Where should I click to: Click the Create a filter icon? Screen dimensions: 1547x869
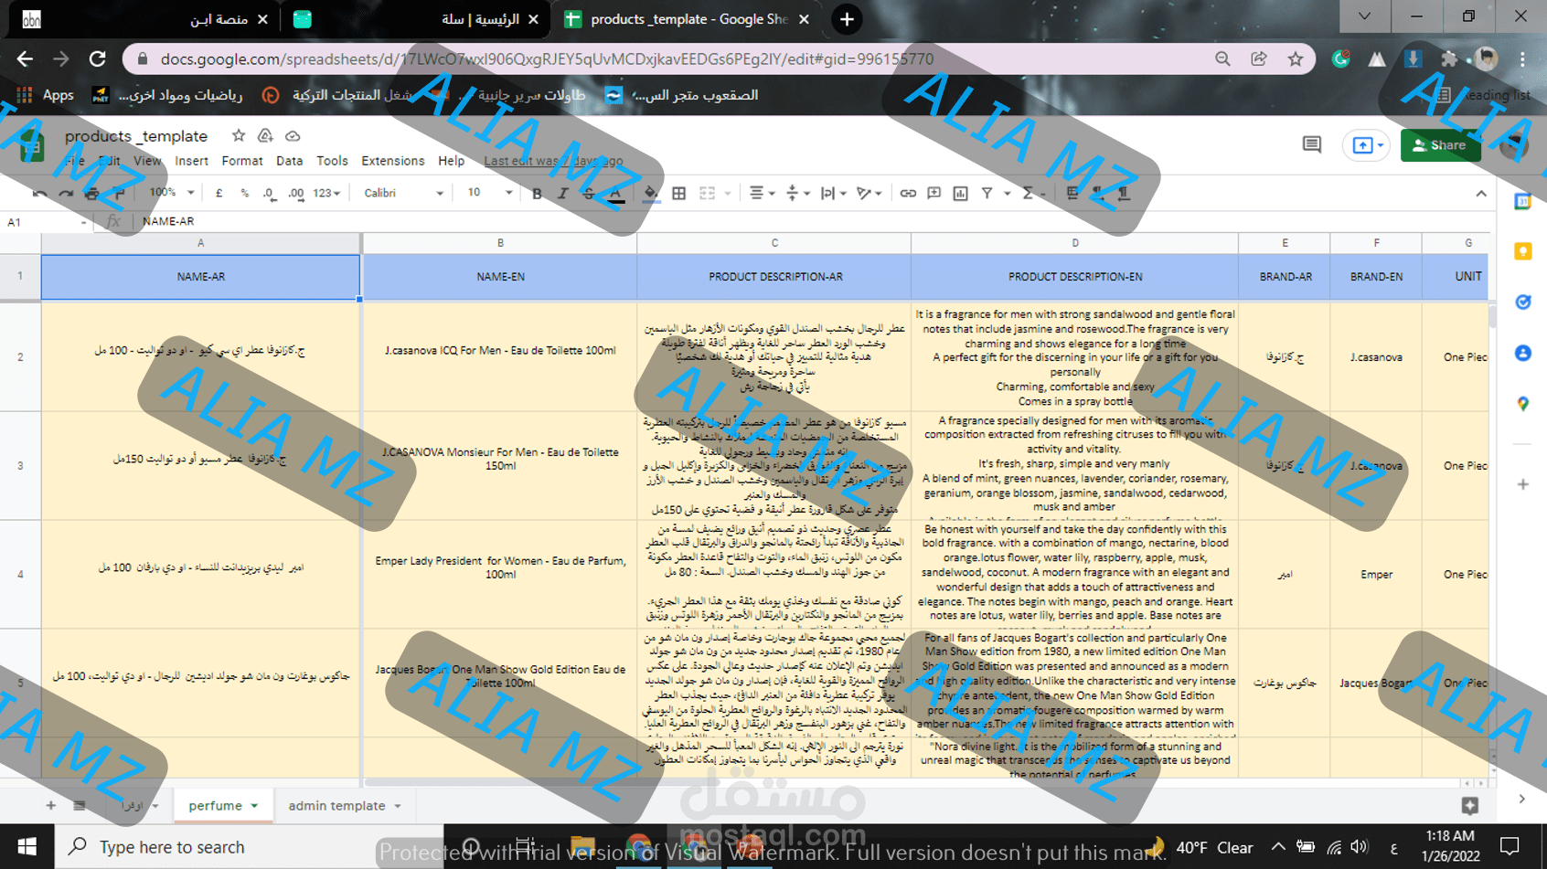[x=987, y=194]
